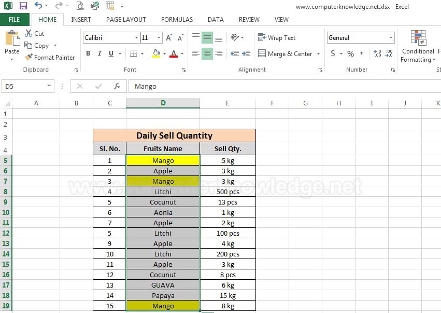This screenshot has width=441, height=313.
Task: Click the Orientation text angle icon
Action: (235, 37)
